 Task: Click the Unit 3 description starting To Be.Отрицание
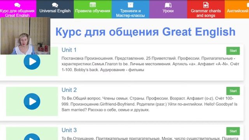click(x=150, y=138)
